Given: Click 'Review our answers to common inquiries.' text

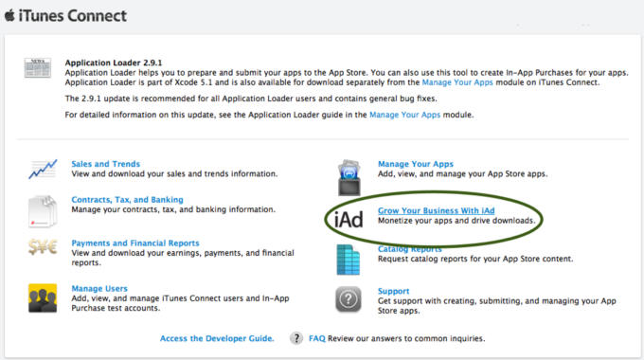Looking at the screenshot, I should point(406,338).
